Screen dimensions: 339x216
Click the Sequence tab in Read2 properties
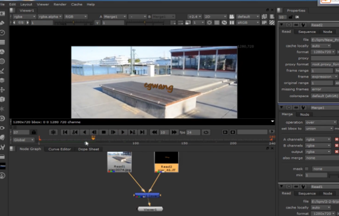pyautogui.click(x=307, y=31)
